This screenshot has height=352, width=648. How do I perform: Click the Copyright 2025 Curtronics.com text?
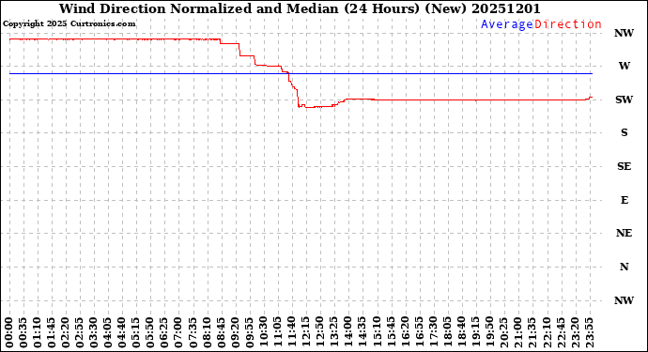point(69,24)
